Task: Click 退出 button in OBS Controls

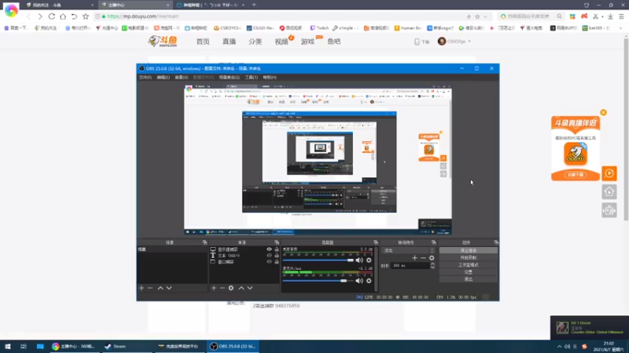Action: pyautogui.click(x=468, y=279)
